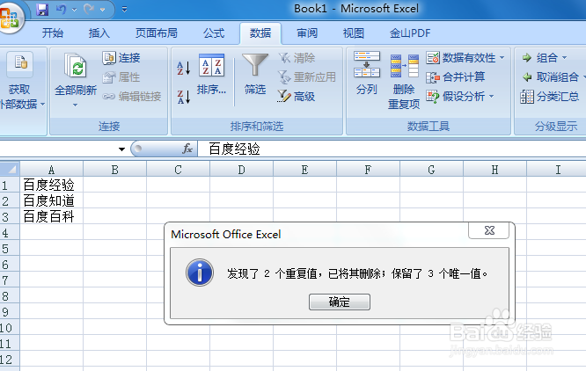This screenshot has height=371, width=586.
Task: Open the 获取外部数据 menu
Action: tap(21, 81)
